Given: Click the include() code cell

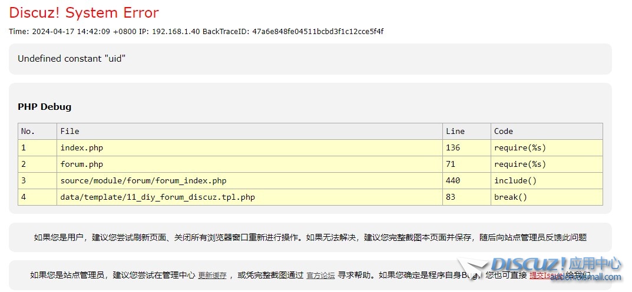Looking at the screenshot, I should coord(515,180).
